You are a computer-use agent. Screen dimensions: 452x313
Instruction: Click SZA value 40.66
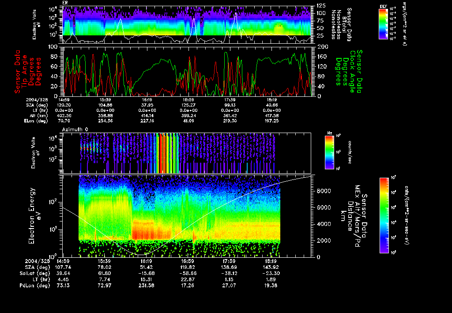271,105
